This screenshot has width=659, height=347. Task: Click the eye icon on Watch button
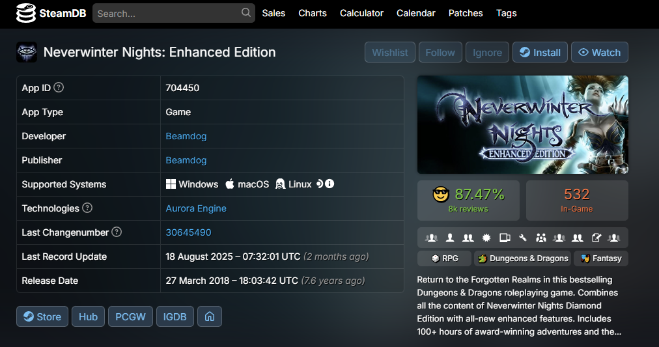coord(583,52)
